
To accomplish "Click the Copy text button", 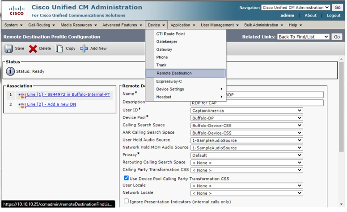I will (x=71, y=49).
